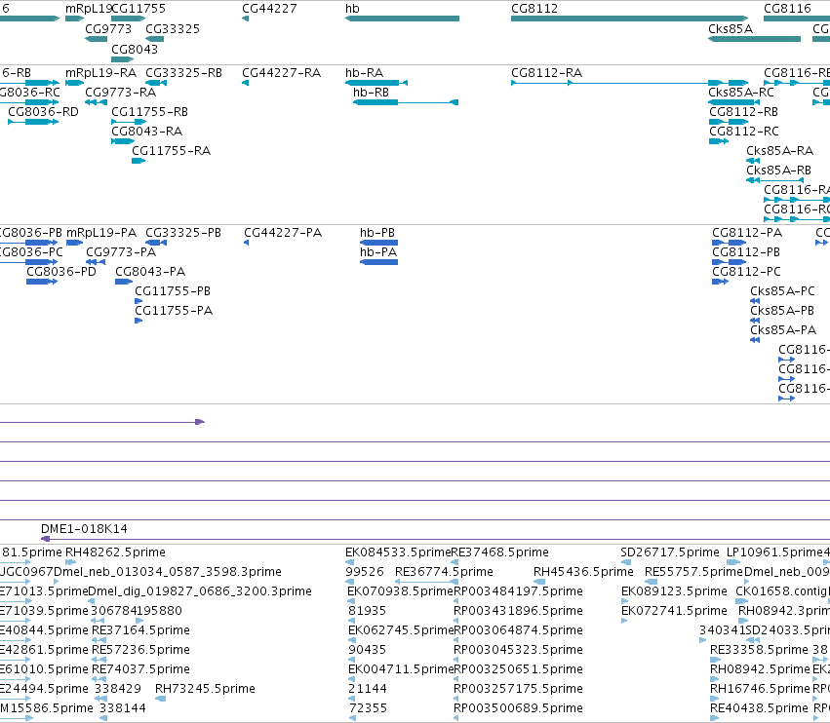Click the hb-PA protein label

point(378,252)
